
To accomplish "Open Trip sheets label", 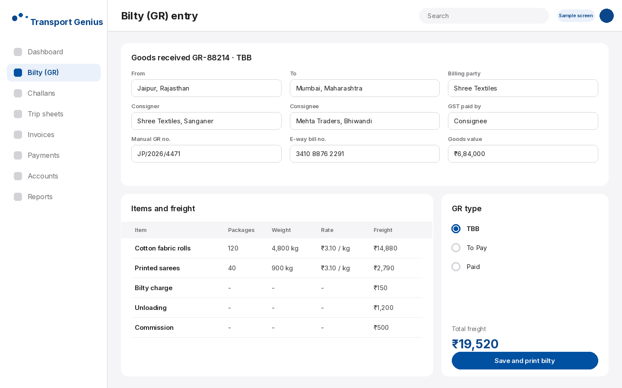I will click(45, 114).
